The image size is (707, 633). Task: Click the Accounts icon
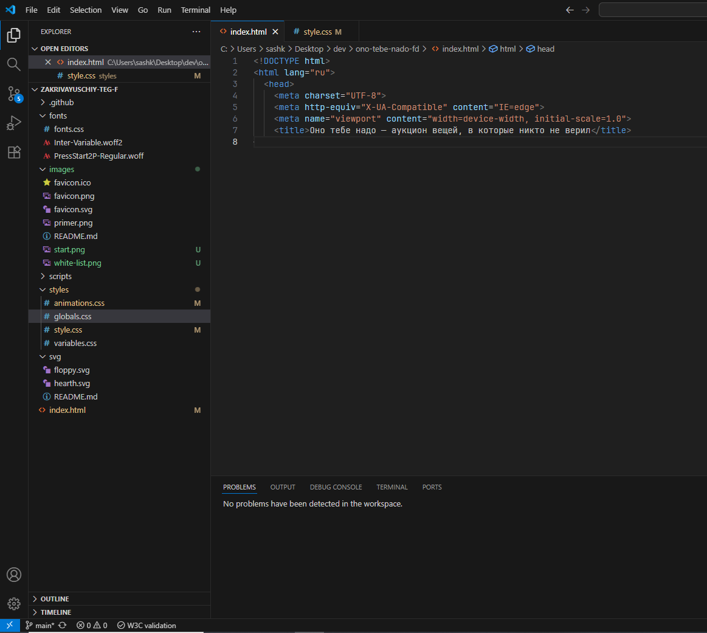(x=14, y=575)
